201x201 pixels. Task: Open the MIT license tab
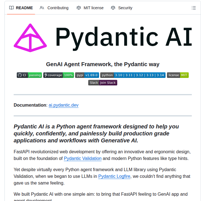[90, 8]
